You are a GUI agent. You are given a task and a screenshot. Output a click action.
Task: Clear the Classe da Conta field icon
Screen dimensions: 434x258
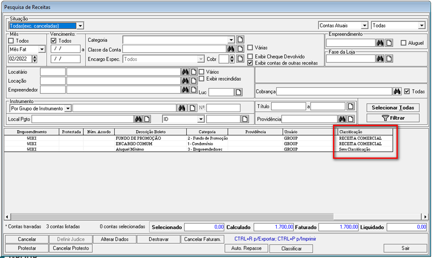click(240, 49)
